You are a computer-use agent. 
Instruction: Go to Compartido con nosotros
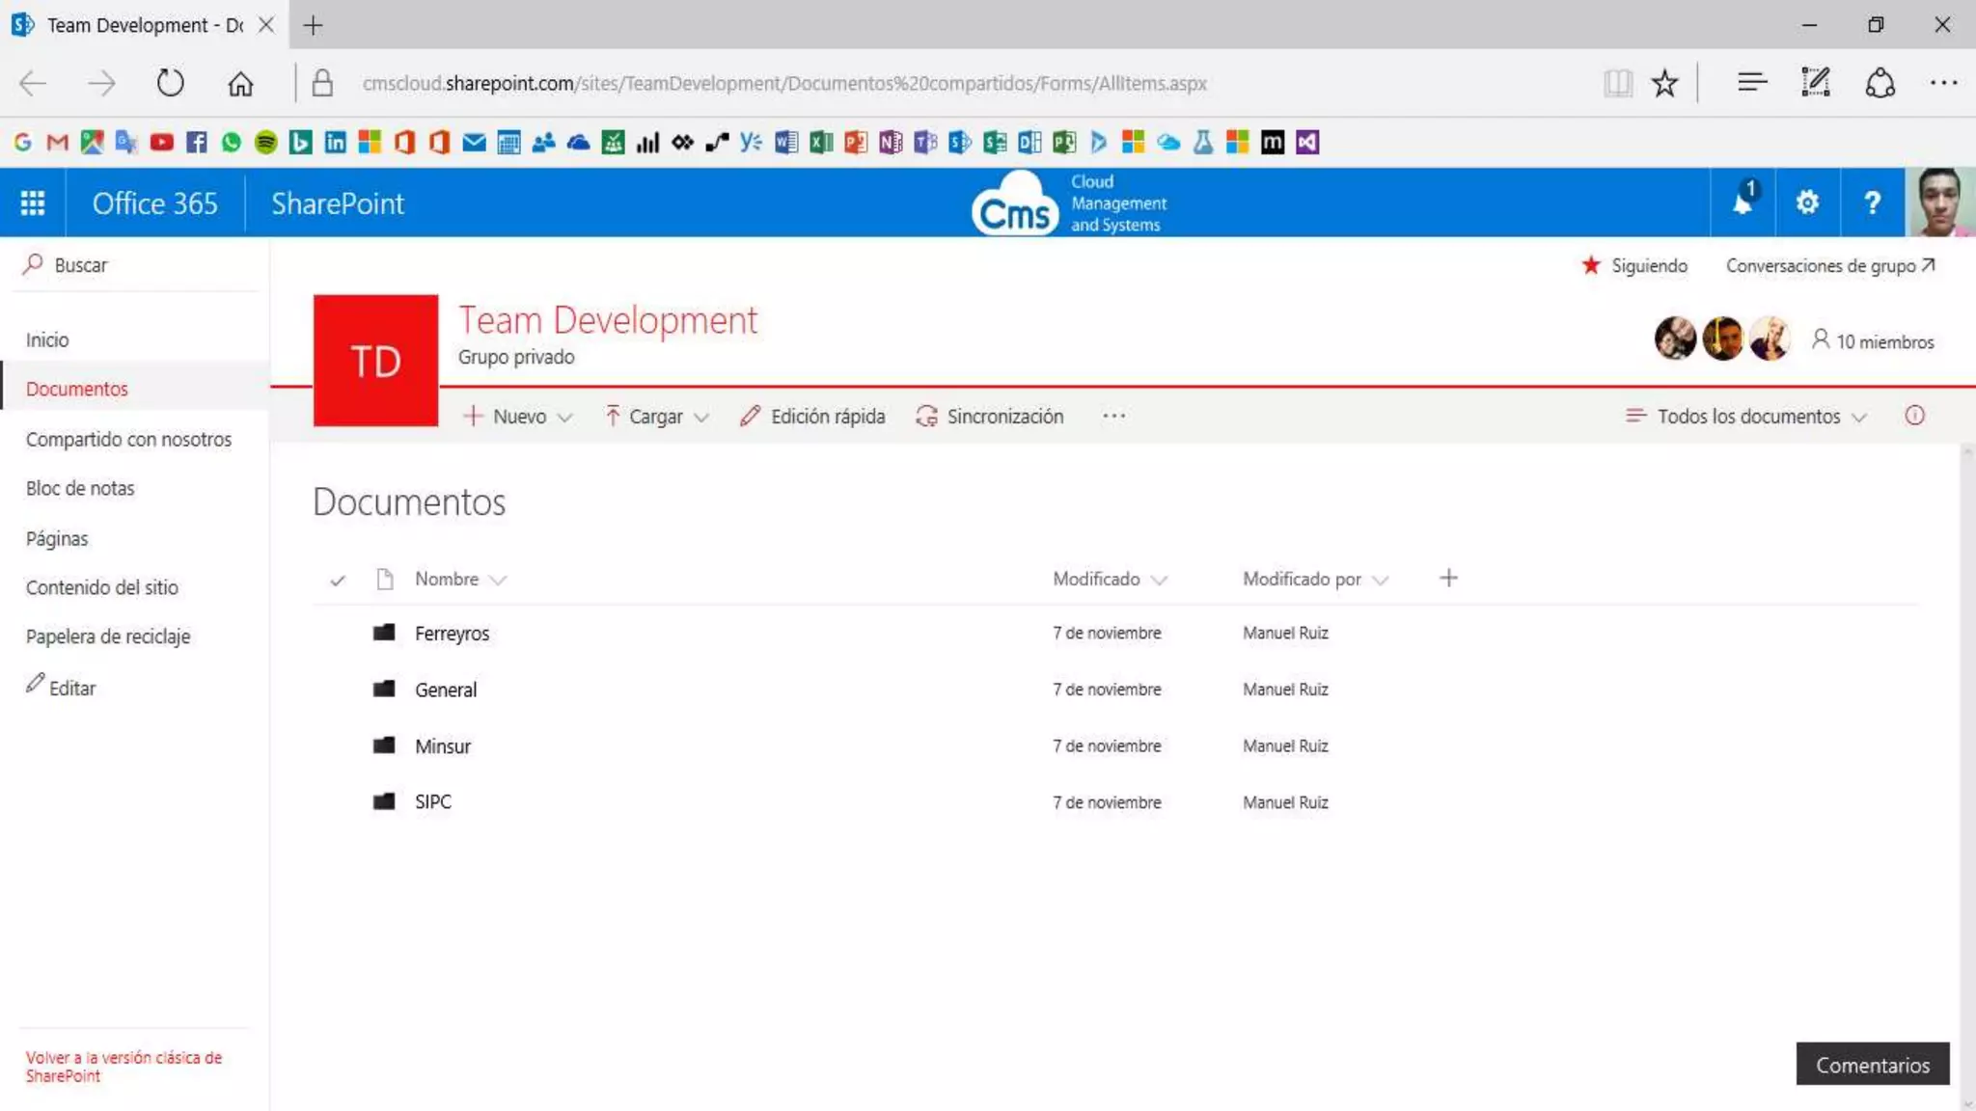(x=128, y=439)
